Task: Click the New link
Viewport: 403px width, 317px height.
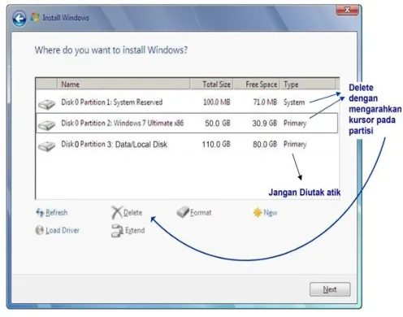Action: (271, 213)
